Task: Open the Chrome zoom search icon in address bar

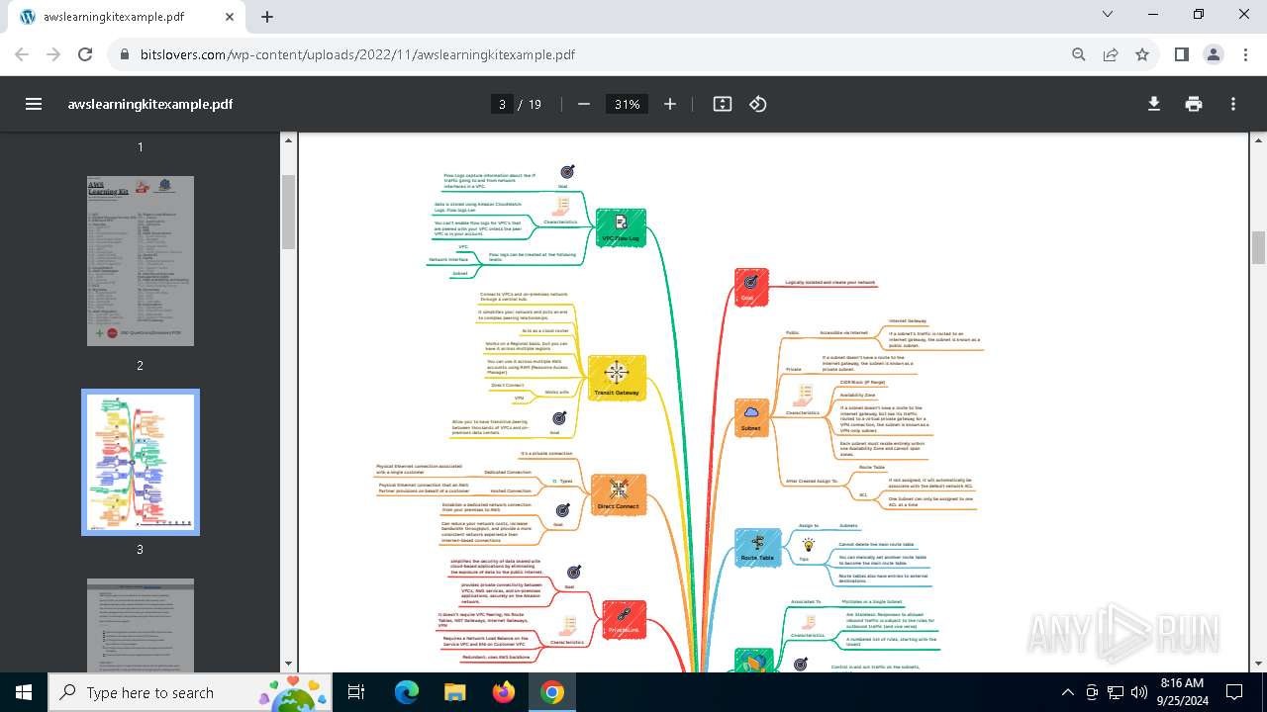Action: 1079,54
